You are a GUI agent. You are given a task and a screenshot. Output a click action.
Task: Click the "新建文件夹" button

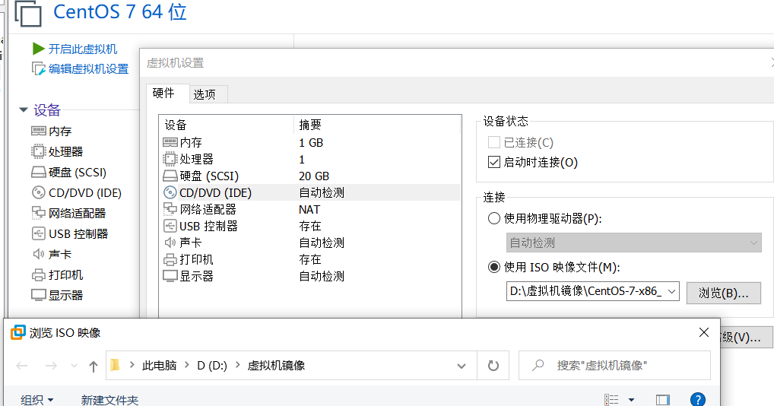coord(109,400)
